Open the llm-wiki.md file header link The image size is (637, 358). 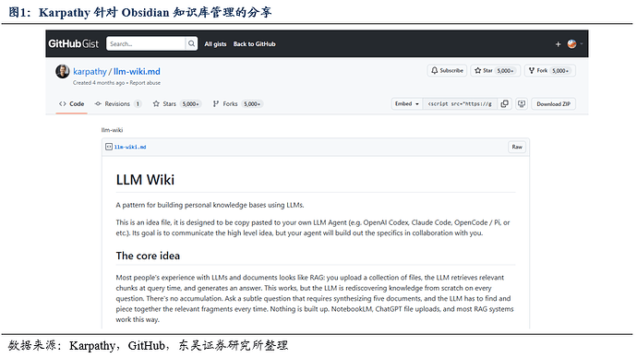130,147
